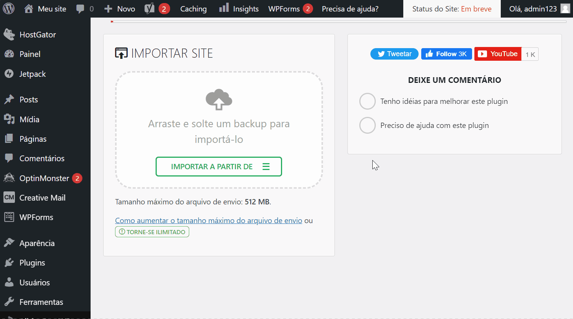Click the Jetpack lightning icon
The image size is (573, 319).
pos(9,74)
